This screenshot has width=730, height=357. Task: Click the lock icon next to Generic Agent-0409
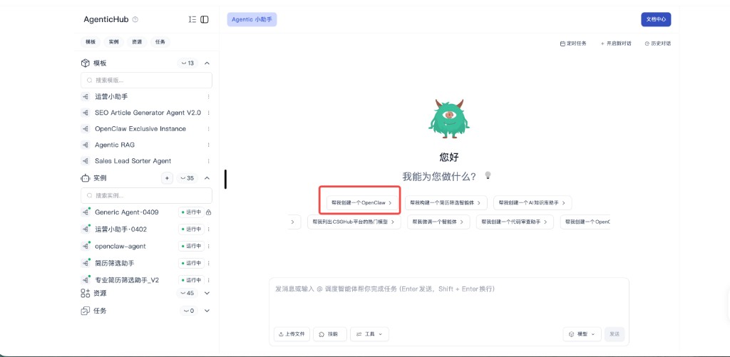click(209, 212)
